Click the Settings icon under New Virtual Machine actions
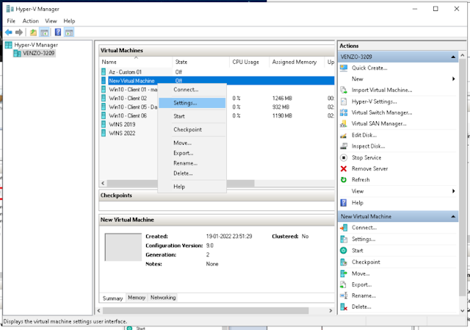Viewport: 470px width, 330px height. [x=344, y=239]
